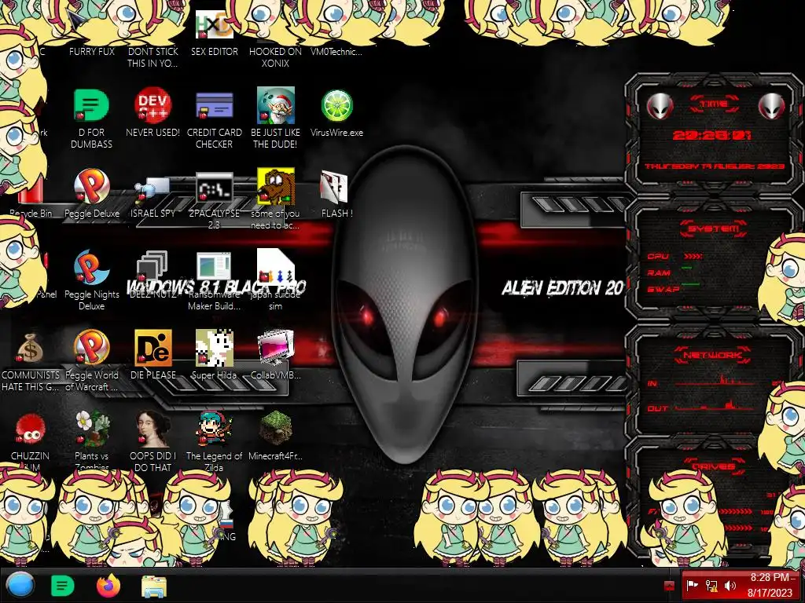Click the NETWORK widget header
This screenshot has width=805, height=603.
[713, 355]
